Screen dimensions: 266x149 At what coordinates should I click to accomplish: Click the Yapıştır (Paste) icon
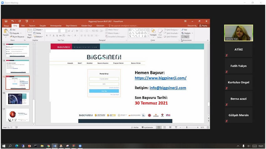(6, 32)
